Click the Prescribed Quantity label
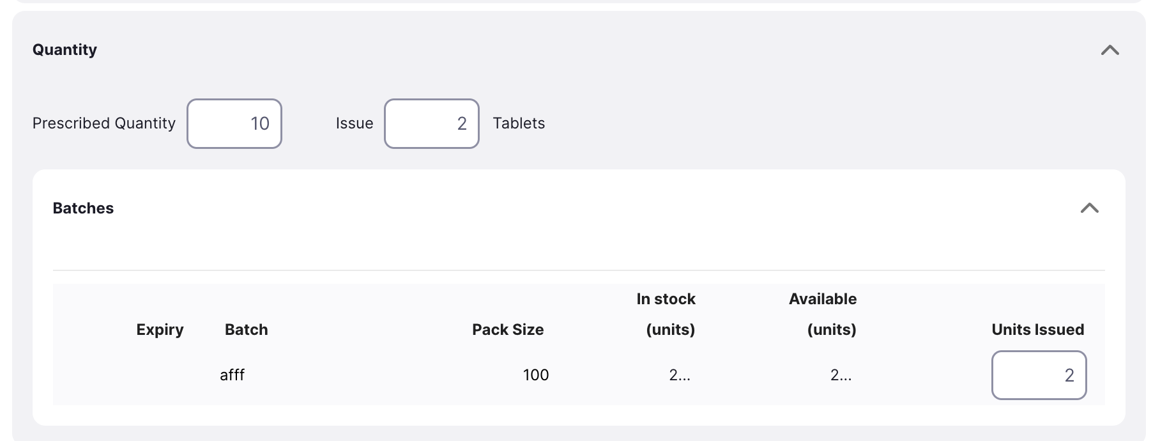The height and width of the screenshot is (441, 1160). click(x=103, y=123)
